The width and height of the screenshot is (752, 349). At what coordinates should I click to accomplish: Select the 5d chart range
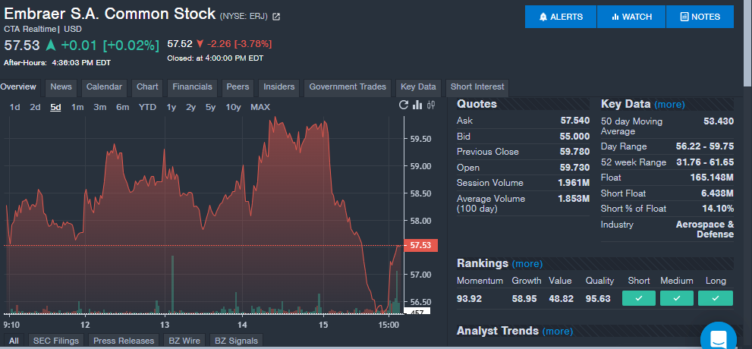coord(55,108)
